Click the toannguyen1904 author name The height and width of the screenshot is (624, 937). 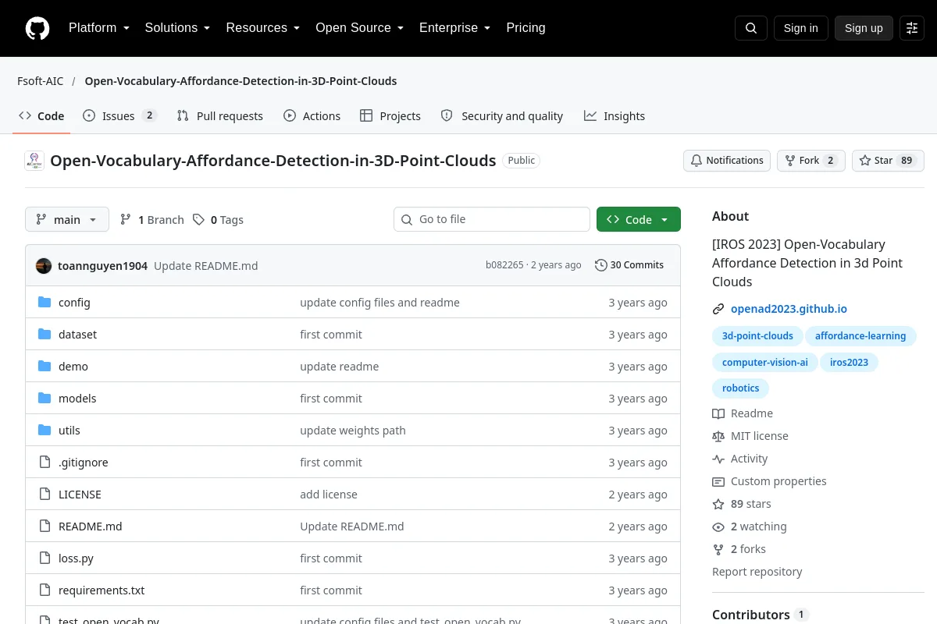point(102,266)
